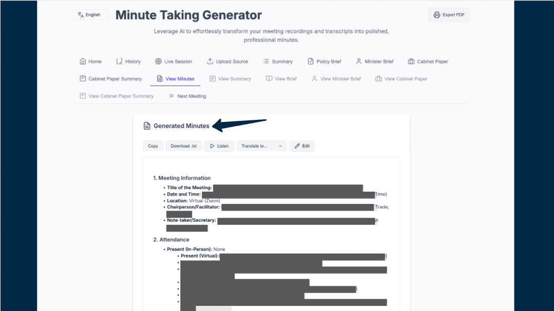Click the Generated Minutes document icon

[x=147, y=126]
